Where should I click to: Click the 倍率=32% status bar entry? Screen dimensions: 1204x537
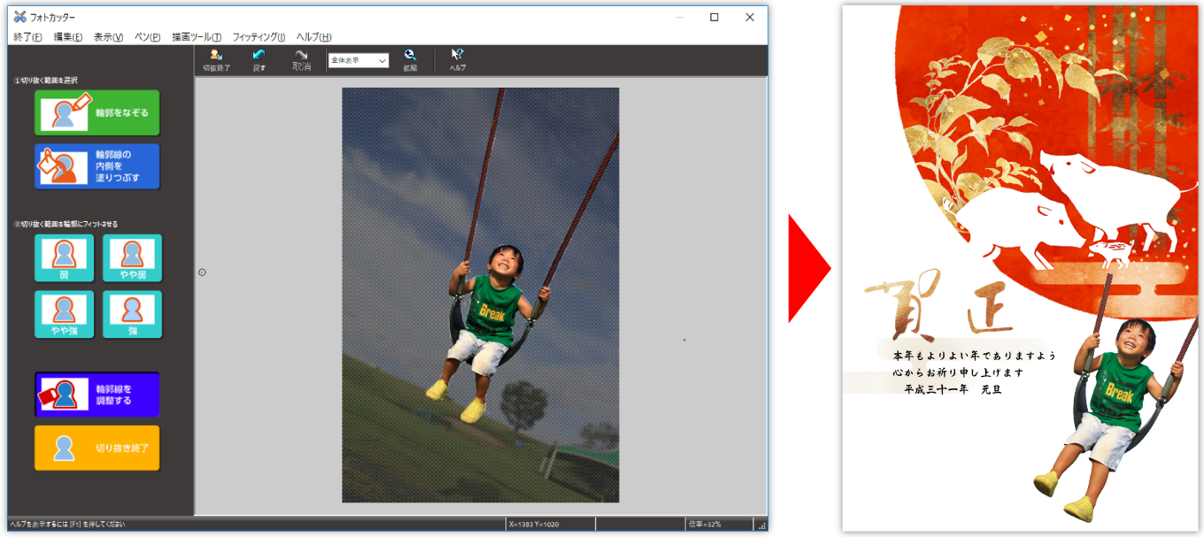pyautogui.click(x=705, y=525)
